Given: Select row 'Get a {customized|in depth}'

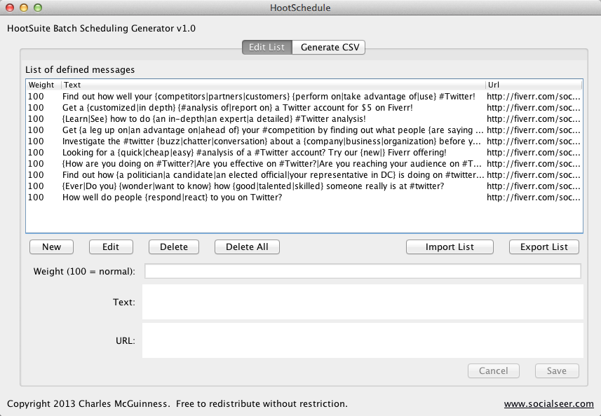Looking at the screenshot, I should click(x=304, y=108).
